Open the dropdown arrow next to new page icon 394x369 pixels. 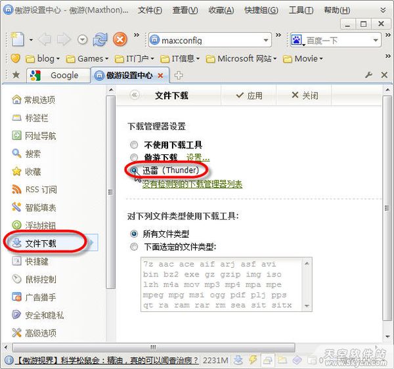(x=31, y=39)
